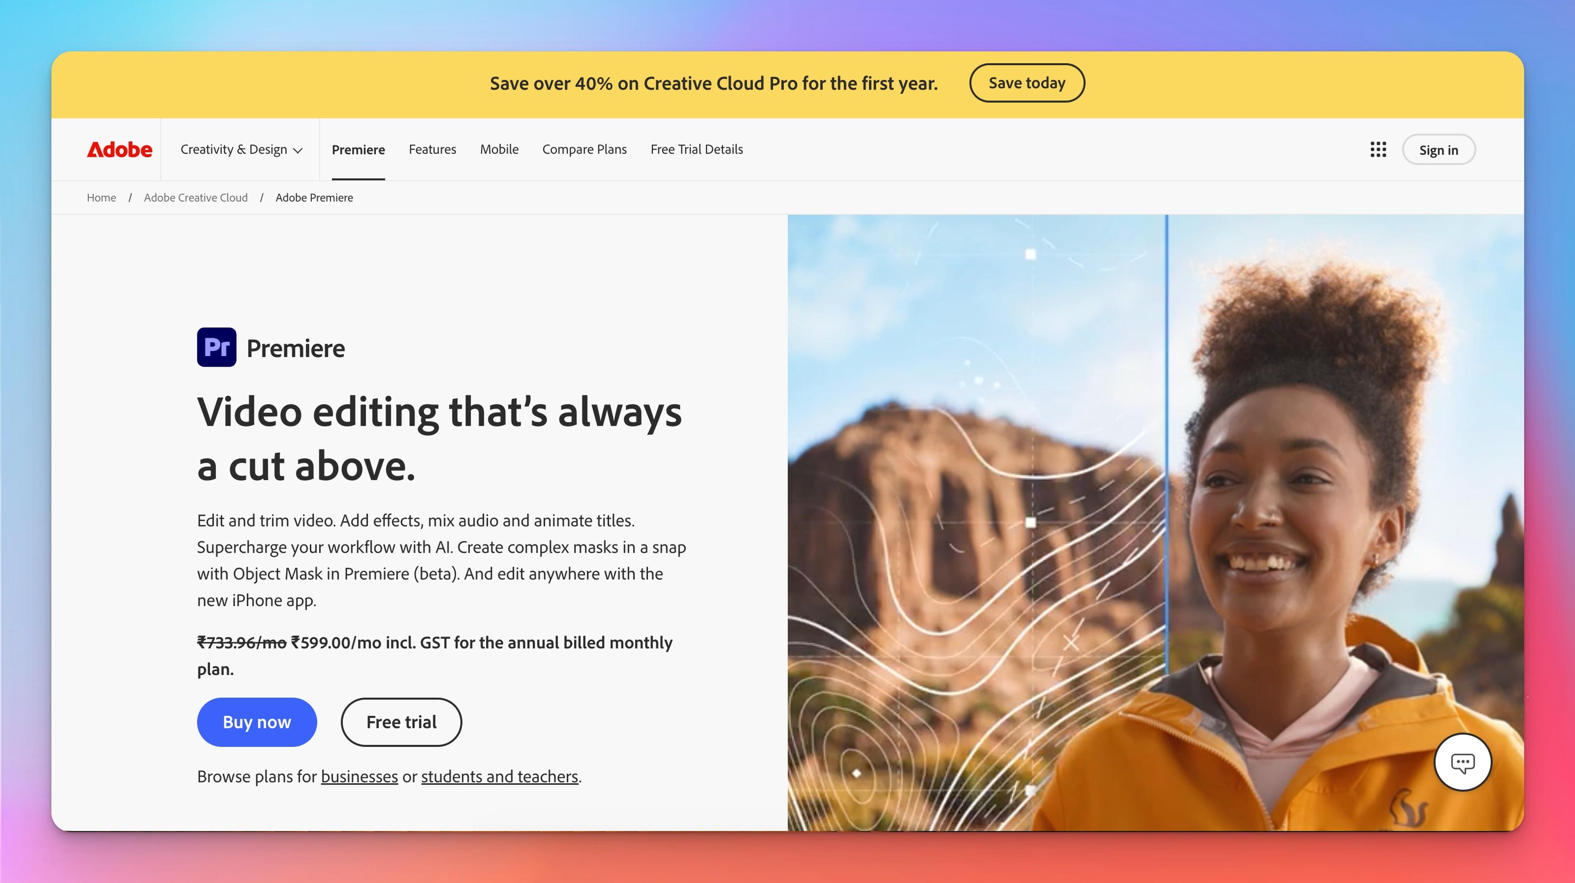
Task: Open Adobe Creative Cloud breadcrumb link
Action: click(196, 198)
